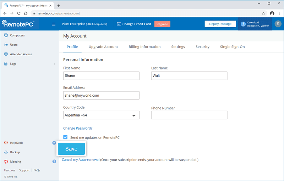The width and height of the screenshot is (284, 181).
Task: Click the orange Upgrade button
Action: (162, 24)
